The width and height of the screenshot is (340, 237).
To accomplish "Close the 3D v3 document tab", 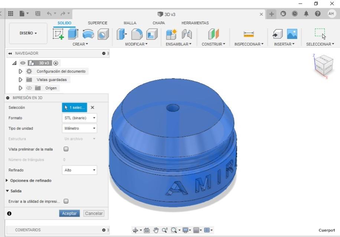I will [261, 14].
